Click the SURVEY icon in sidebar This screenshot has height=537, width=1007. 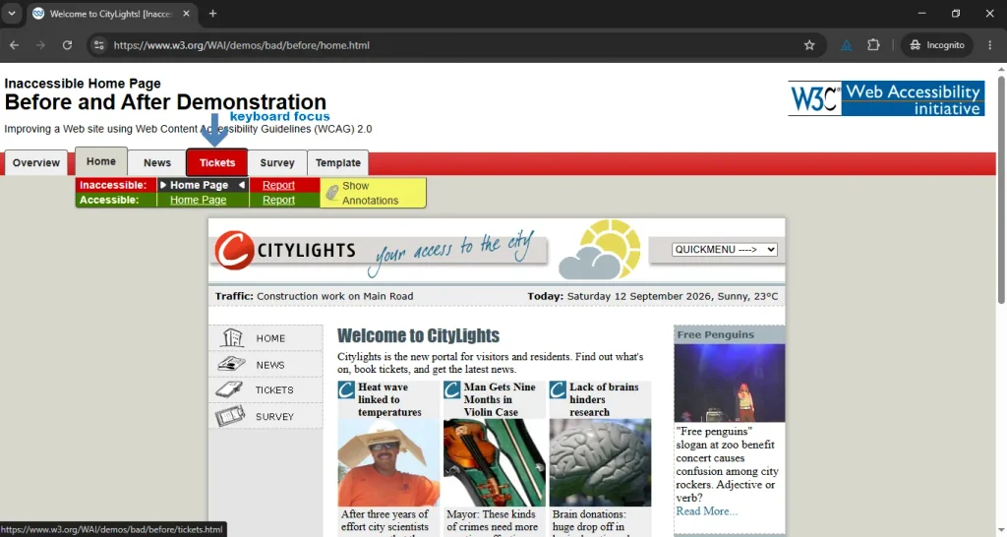pos(230,416)
